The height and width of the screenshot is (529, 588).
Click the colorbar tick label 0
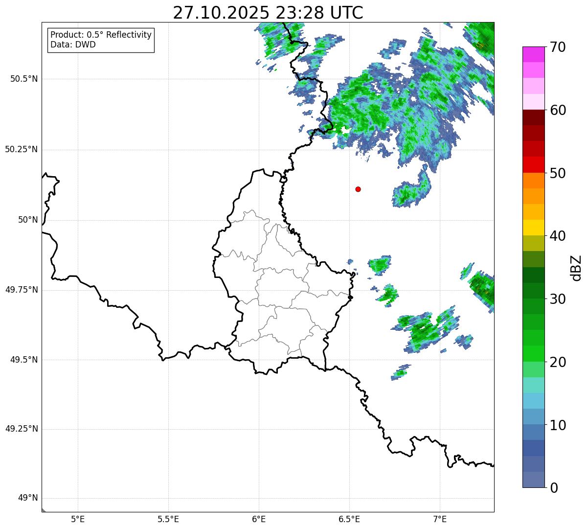[553, 488]
